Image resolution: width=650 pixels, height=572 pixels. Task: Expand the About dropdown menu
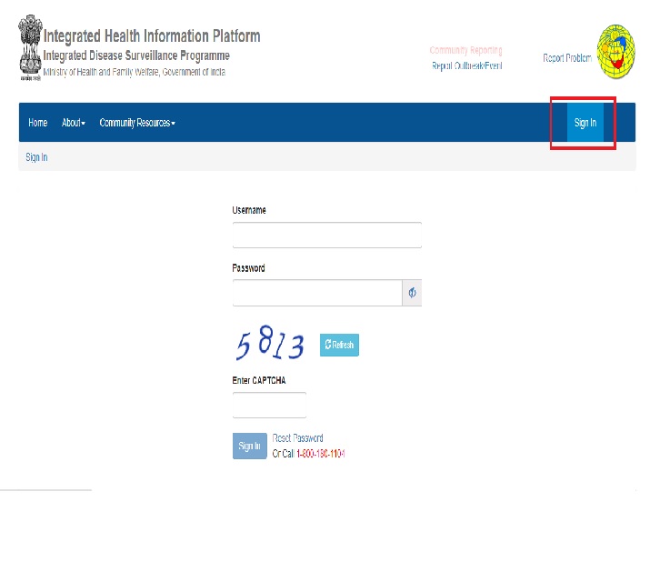(73, 123)
